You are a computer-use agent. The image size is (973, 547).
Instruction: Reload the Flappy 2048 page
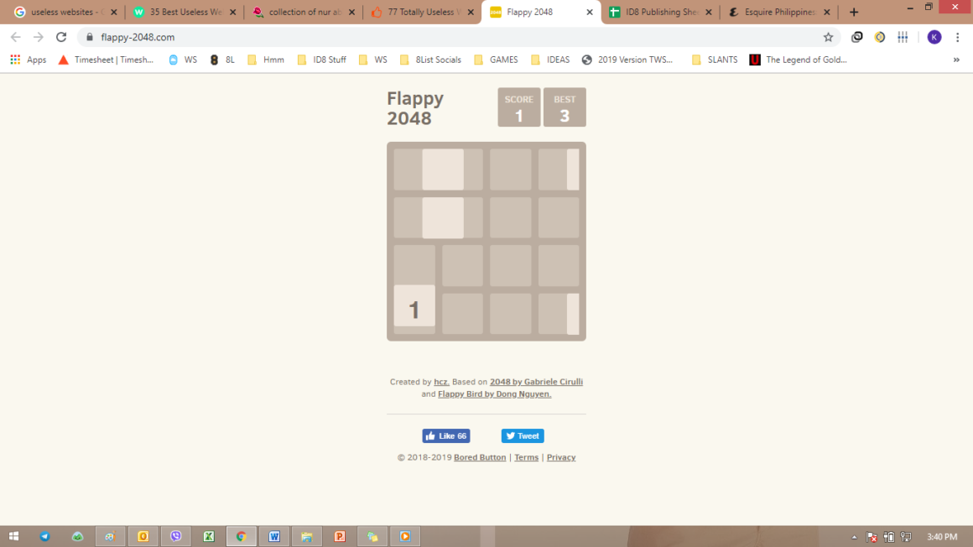[60, 37]
